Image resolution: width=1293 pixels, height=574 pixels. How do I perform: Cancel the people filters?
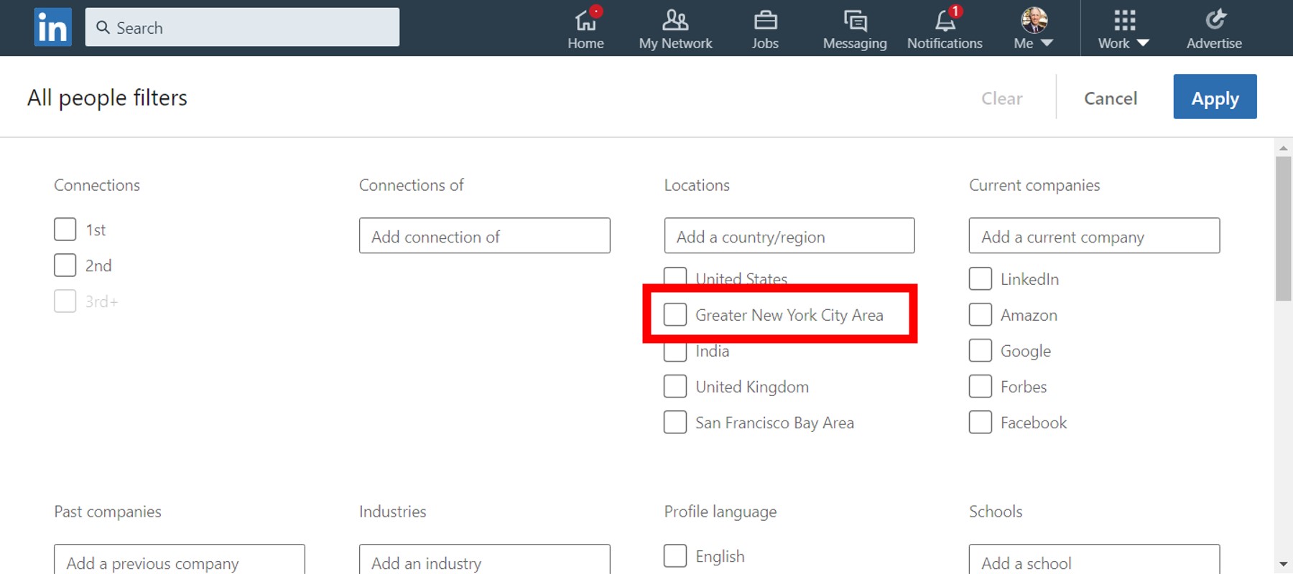tap(1110, 98)
